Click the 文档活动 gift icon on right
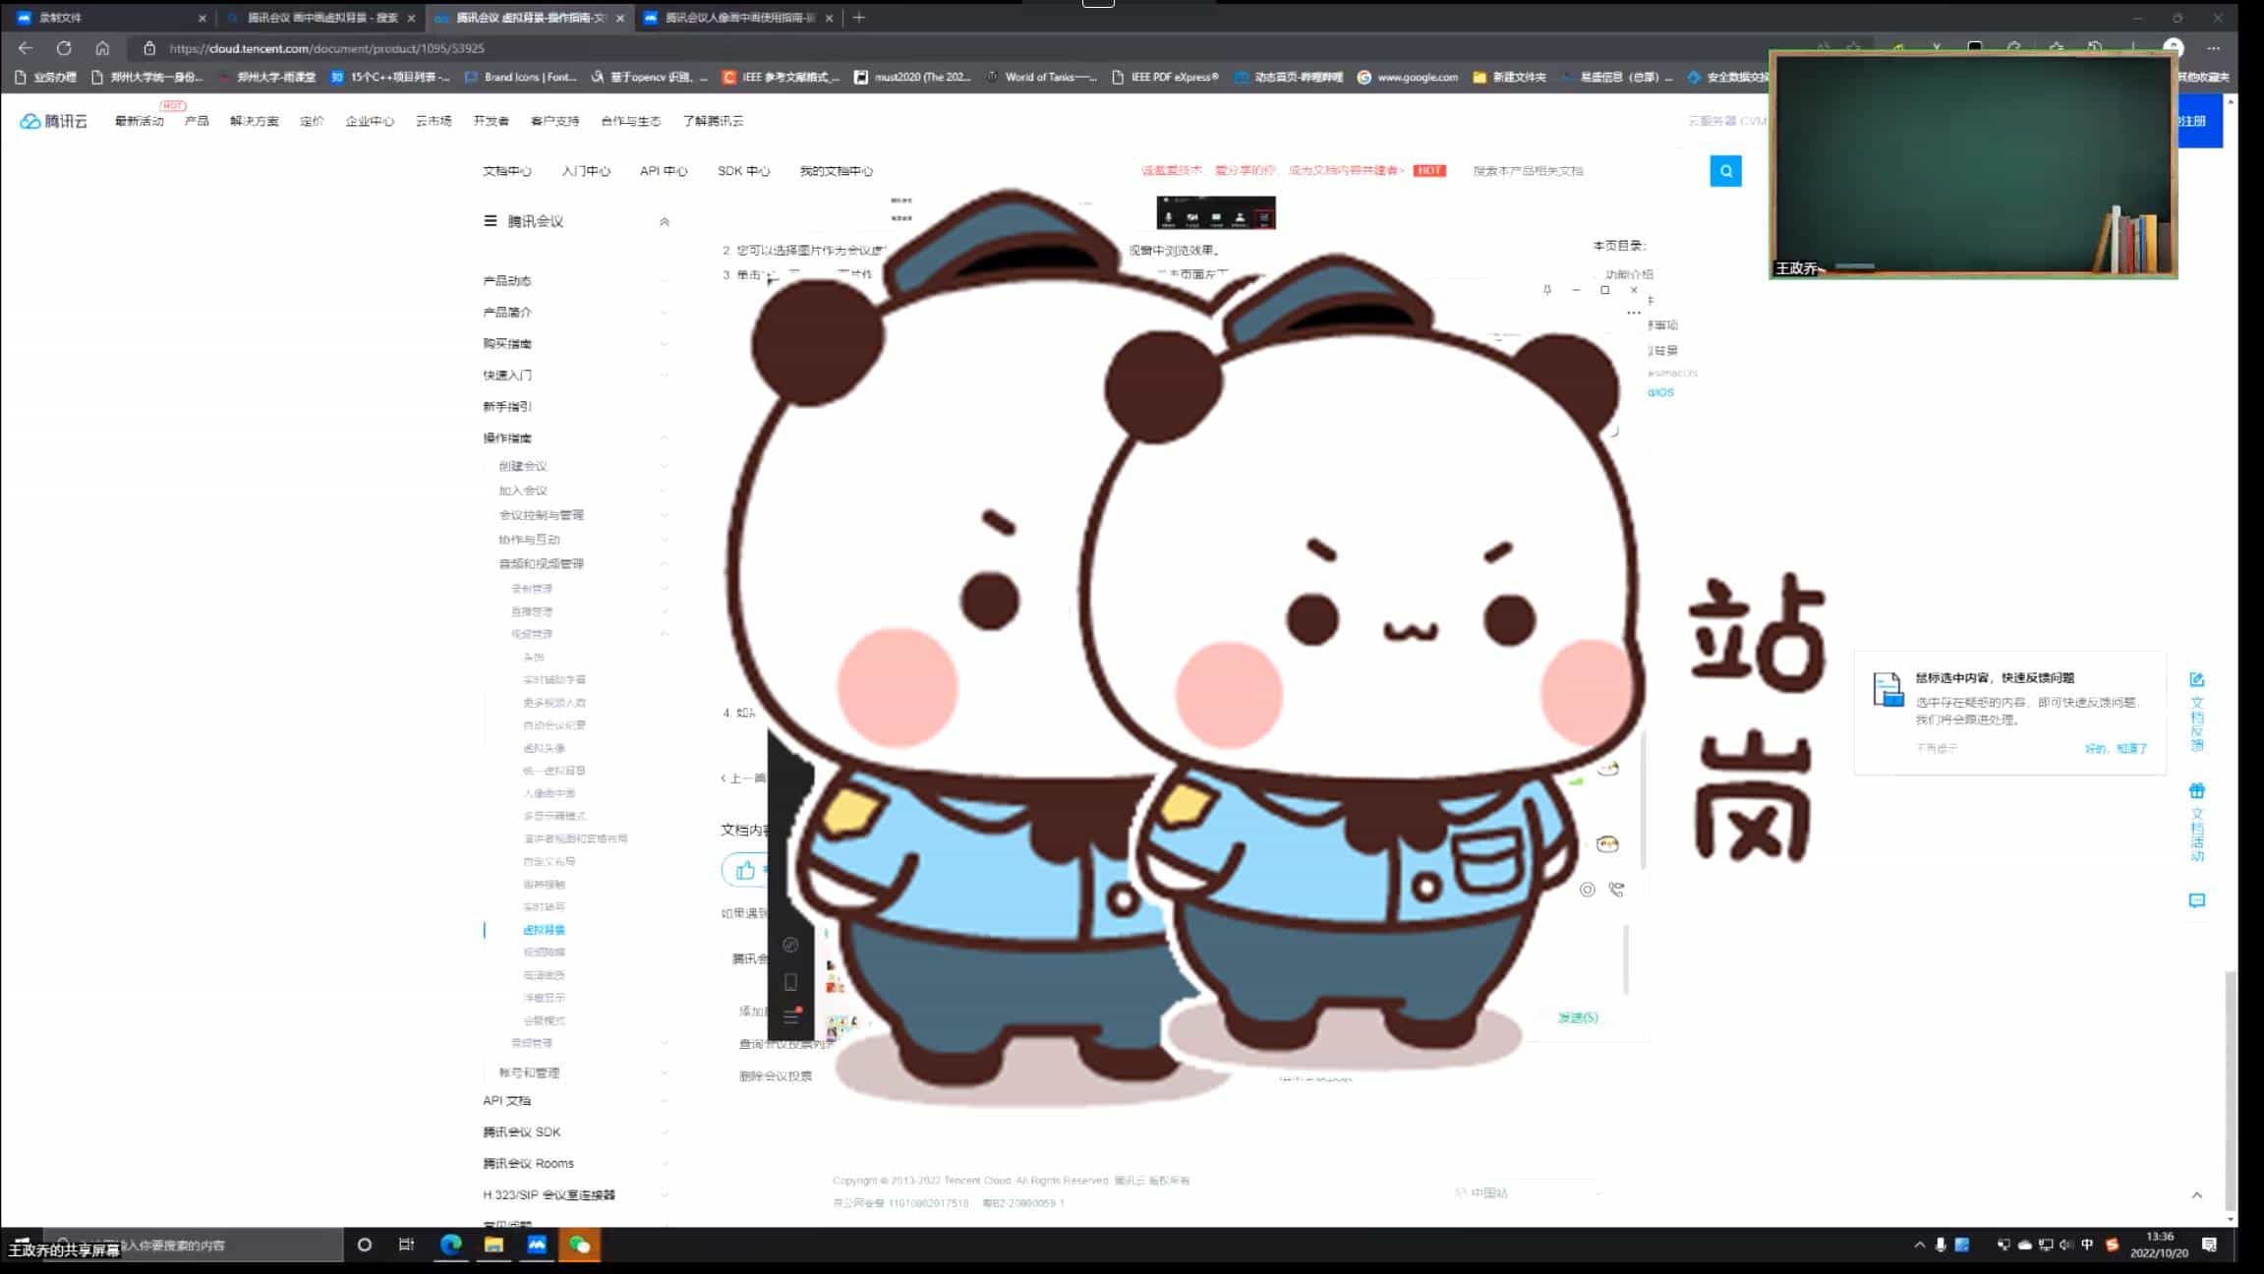2264x1274 pixels. coord(2197,790)
